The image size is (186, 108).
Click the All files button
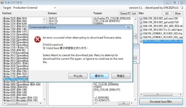tap(167, 14)
